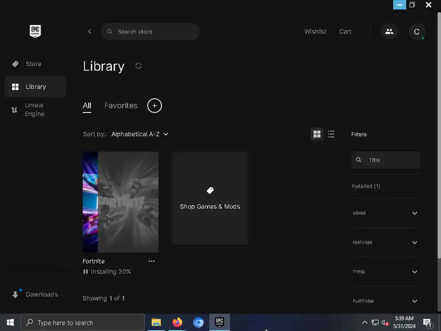Launch Firefox from the taskbar
This screenshot has height=331, width=441.
[177, 322]
